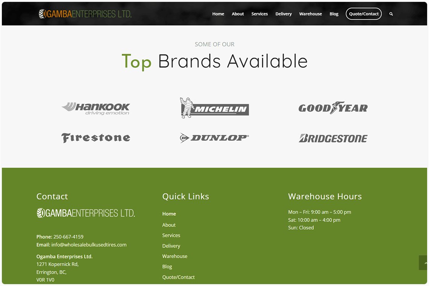Click the 'Sun: Closed' hours text

click(301, 228)
